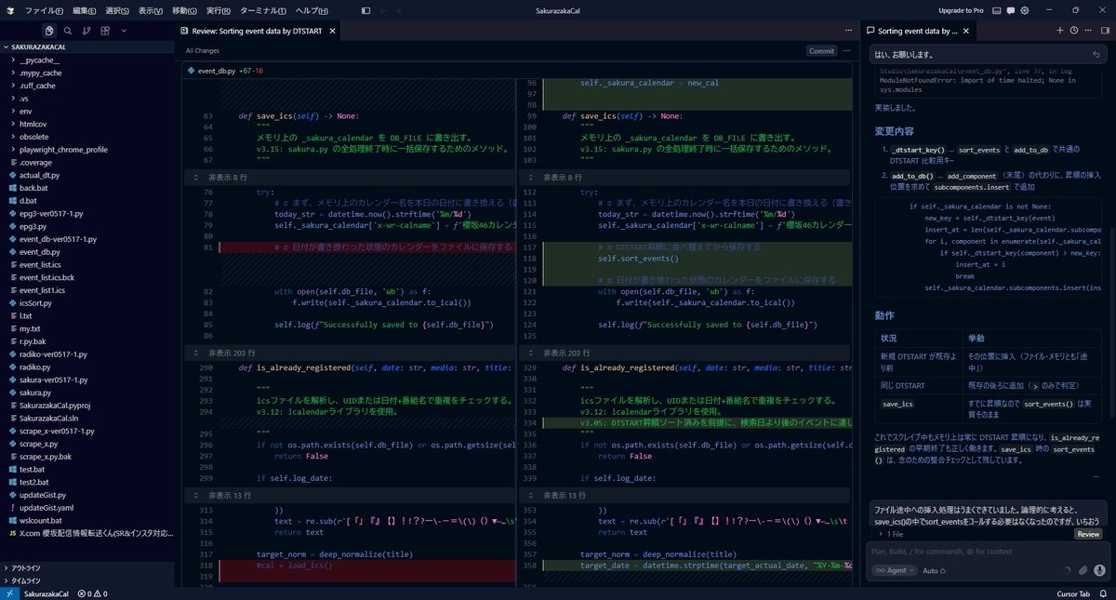Open the 表示(V) menu
This screenshot has height=600, width=1116.
pos(151,10)
